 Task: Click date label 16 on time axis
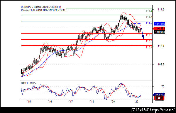tap(50, 102)
